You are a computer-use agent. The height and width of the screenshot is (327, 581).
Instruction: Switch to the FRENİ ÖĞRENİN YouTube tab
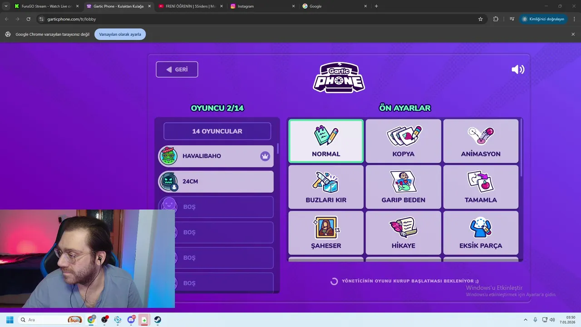[190, 6]
